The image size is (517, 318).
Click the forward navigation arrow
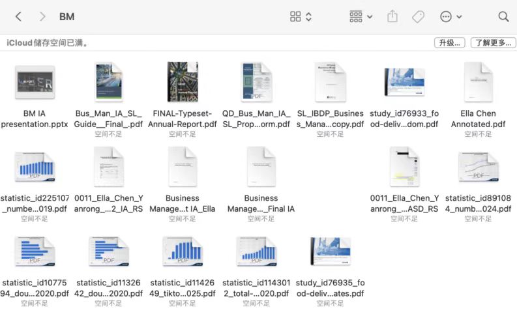coord(42,16)
